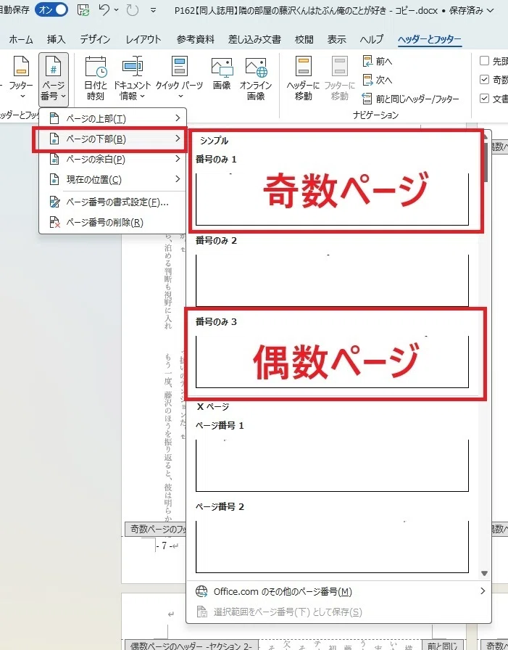Insert 日付と時刻 from ribbon
Viewport: 508px width, 650px height.
[x=96, y=78]
